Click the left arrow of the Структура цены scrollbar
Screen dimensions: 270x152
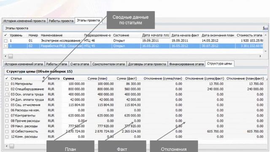[x=7, y=146]
